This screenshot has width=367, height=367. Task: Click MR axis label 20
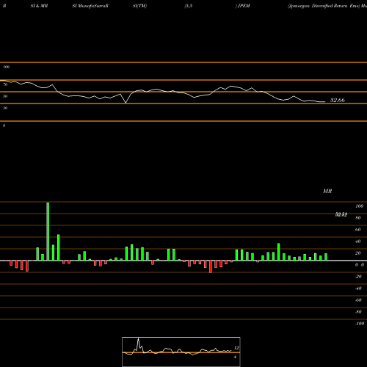(x=357, y=253)
